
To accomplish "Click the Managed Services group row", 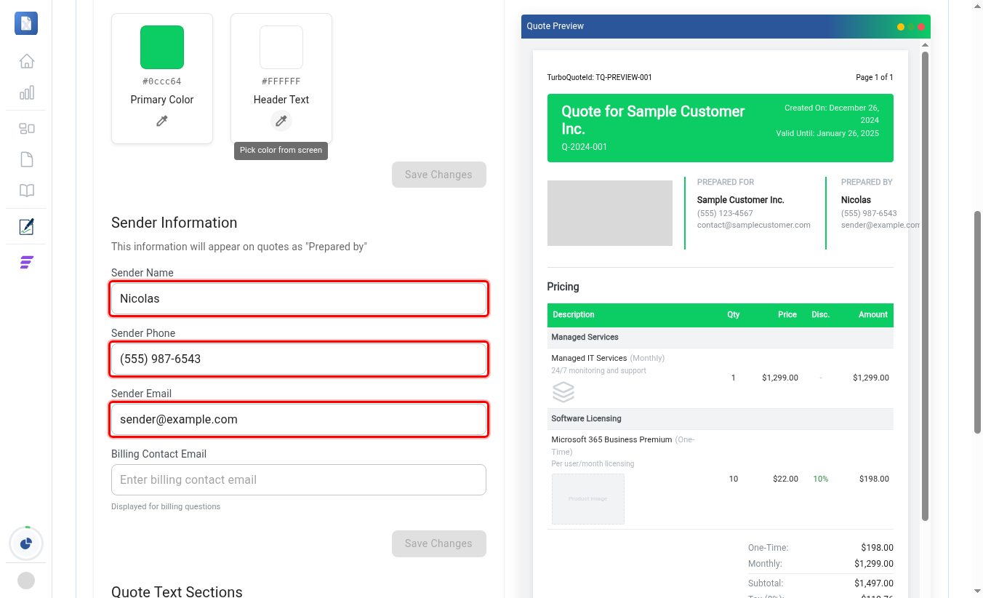I will click(x=721, y=338).
